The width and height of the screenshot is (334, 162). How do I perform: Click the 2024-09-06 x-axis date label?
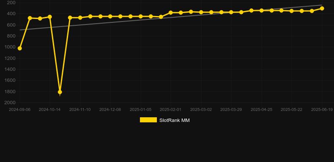click(19, 110)
